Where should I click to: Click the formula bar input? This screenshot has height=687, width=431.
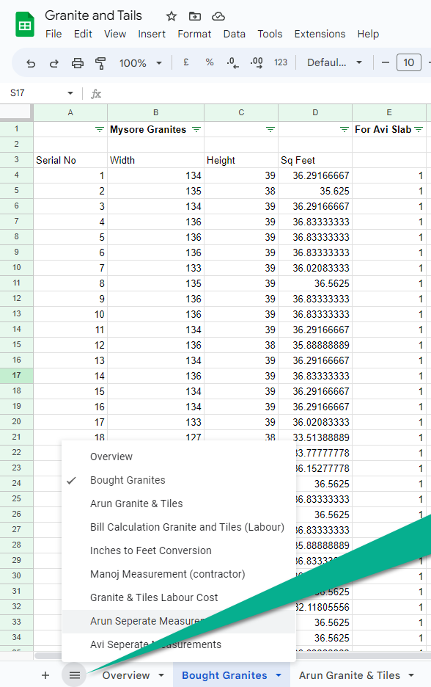[x=267, y=93]
